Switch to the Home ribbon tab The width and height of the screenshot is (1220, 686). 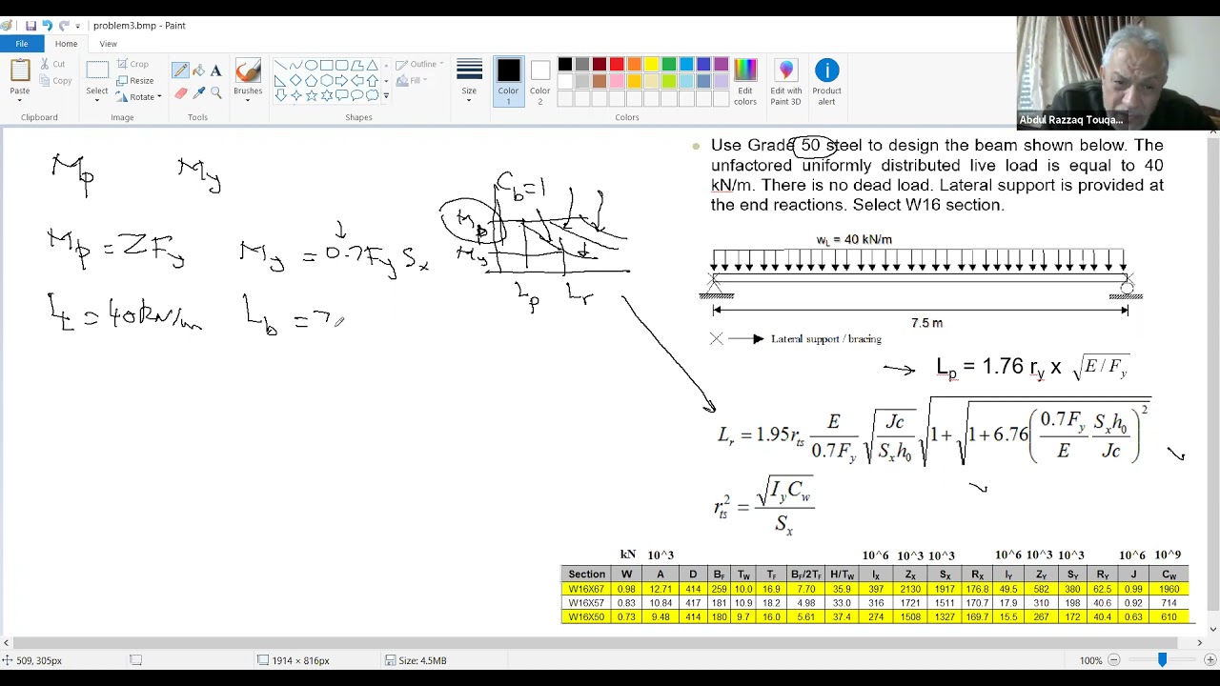(x=66, y=44)
